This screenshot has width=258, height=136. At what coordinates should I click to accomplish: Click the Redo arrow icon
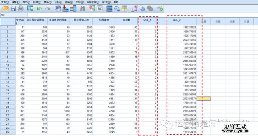(48, 8)
